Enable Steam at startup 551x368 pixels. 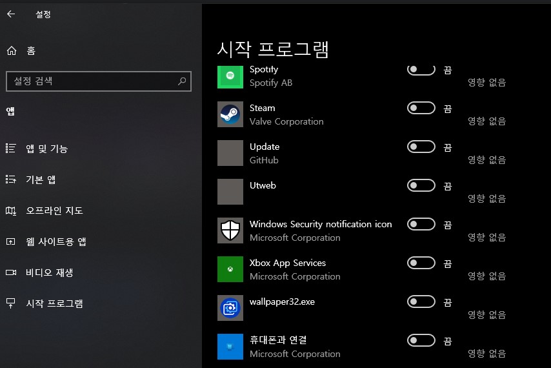pyautogui.click(x=421, y=108)
